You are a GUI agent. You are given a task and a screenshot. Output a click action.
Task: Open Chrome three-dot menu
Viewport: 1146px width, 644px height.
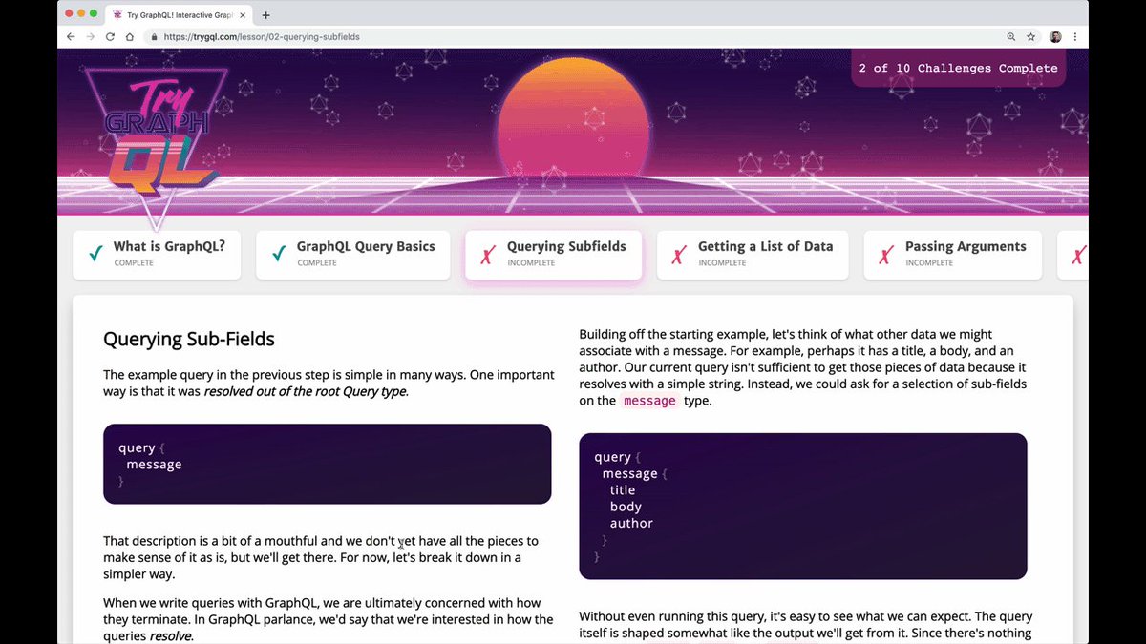tap(1075, 36)
